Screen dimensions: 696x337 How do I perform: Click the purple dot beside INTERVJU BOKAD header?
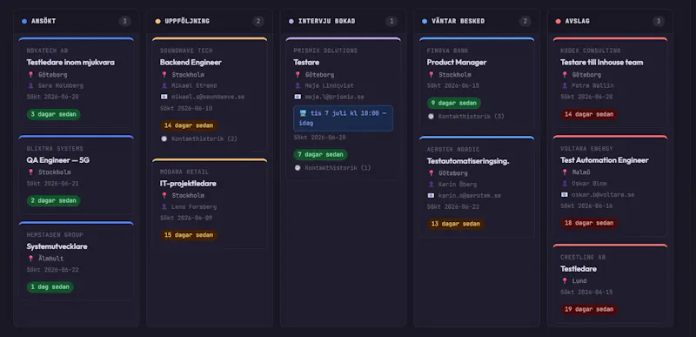(x=291, y=21)
